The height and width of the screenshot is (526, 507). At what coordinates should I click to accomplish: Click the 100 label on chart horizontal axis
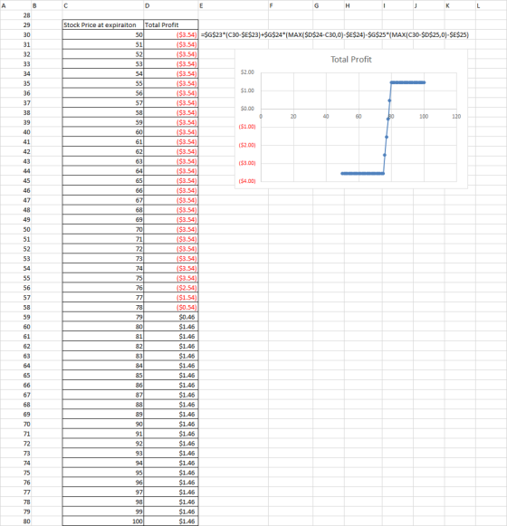click(x=424, y=117)
